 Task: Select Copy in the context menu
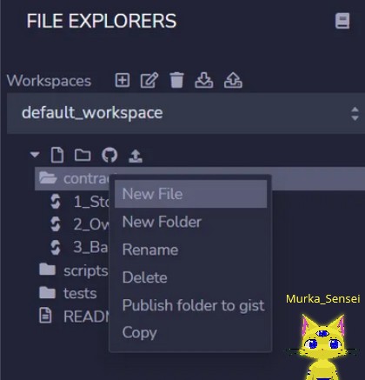click(190, 333)
